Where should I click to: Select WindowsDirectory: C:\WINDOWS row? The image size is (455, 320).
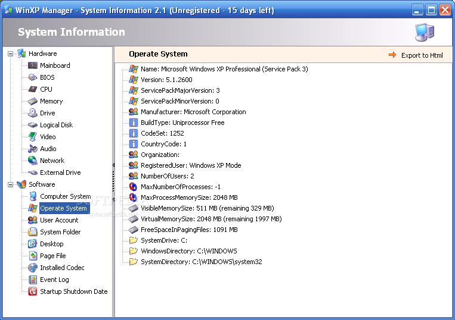coord(189,251)
